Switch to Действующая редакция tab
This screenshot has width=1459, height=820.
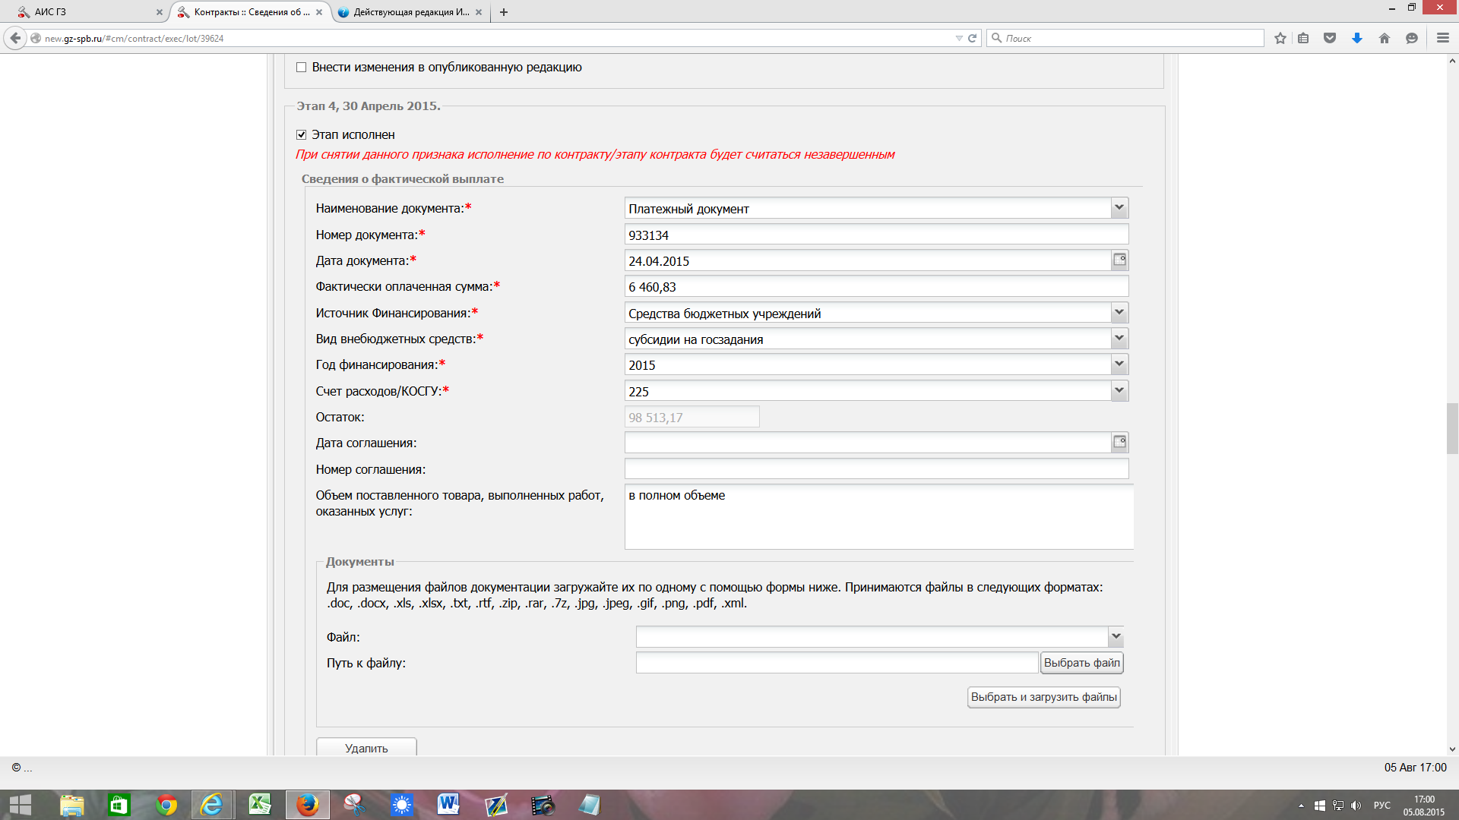tap(410, 12)
